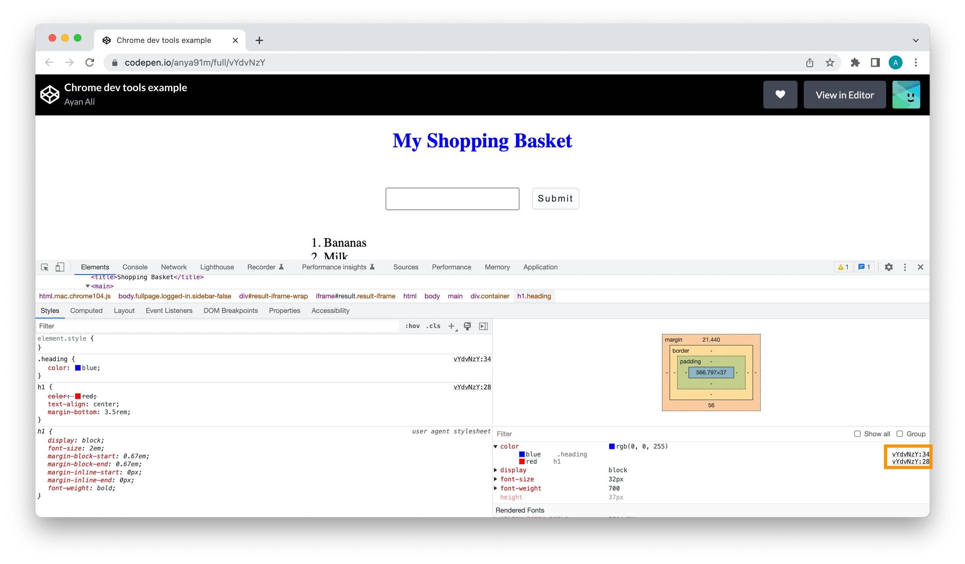The image size is (965, 564).
Task: Click the device toolbar toggle icon
Action: [x=60, y=267]
